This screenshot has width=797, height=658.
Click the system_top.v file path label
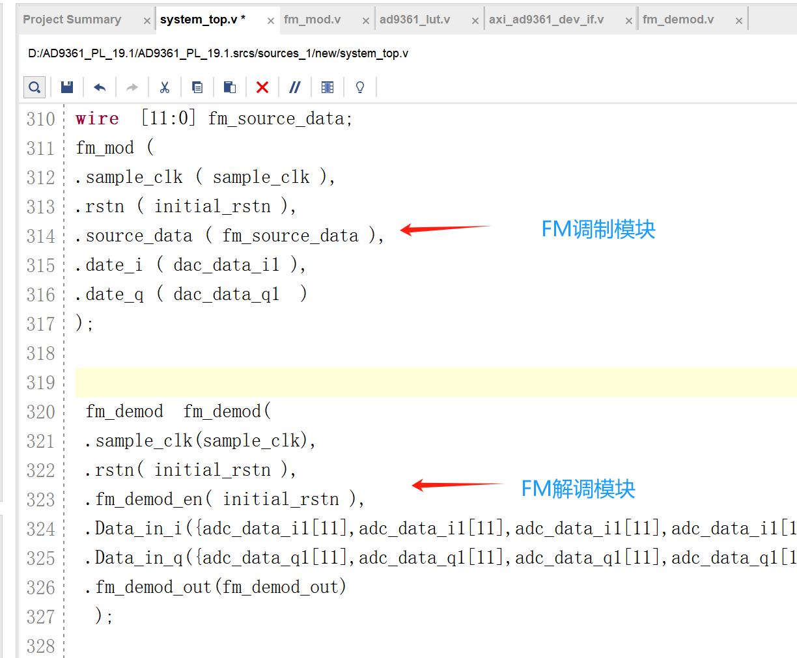tap(217, 53)
